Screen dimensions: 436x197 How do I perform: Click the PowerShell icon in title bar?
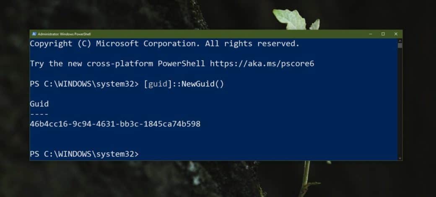(34, 34)
